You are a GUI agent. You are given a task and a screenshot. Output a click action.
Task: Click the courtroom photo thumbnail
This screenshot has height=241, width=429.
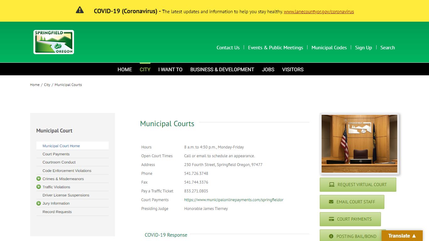(359, 144)
